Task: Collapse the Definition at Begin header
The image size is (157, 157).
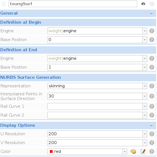Action: click(78, 22)
